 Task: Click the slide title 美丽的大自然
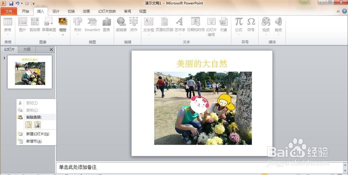coord(202,64)
